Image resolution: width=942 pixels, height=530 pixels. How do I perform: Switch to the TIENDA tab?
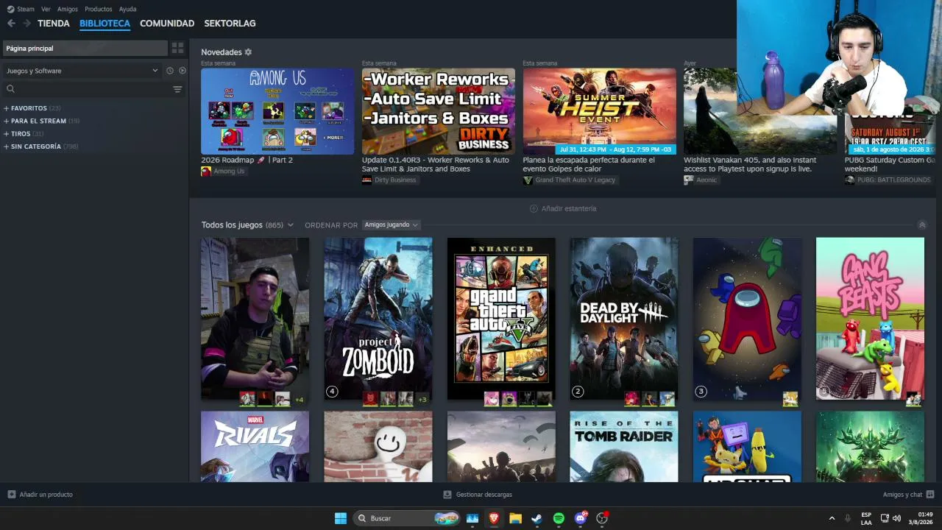point(54,24)
